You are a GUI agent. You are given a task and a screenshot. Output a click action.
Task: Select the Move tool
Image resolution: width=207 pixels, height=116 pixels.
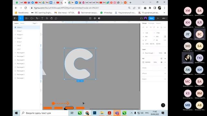point(20,18)
